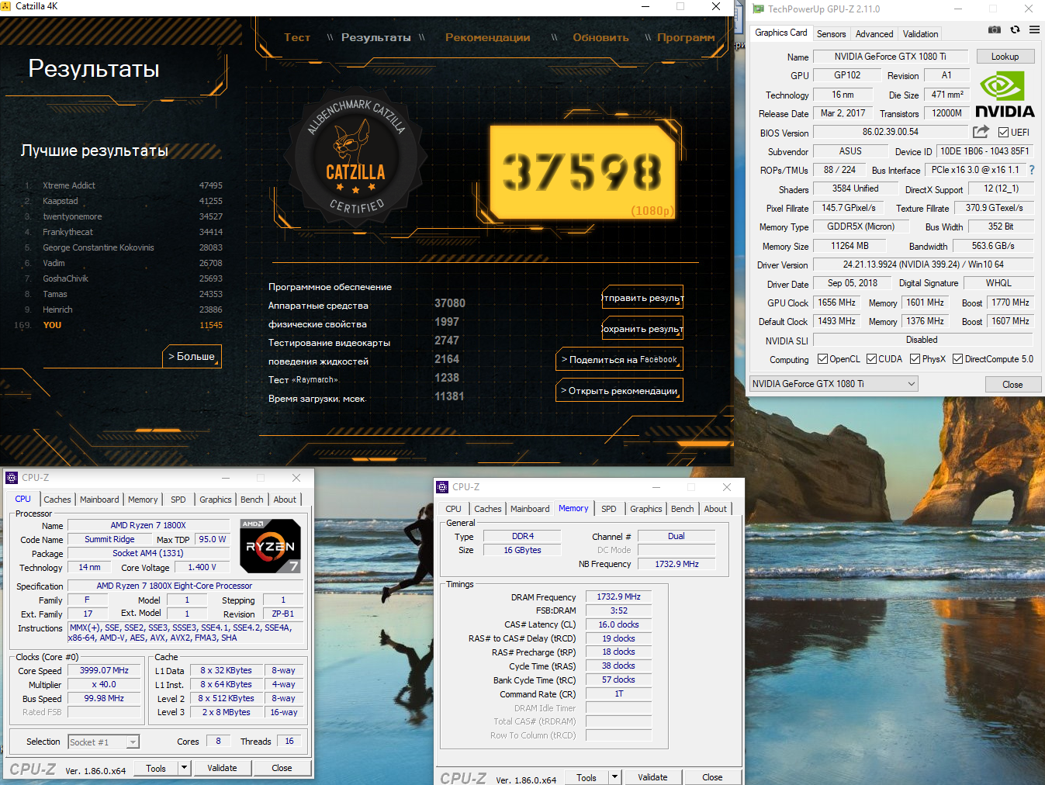Image resolution: width=1045 pixels, height=785 pixels.
Task: Expand Tools dropdown arrow in left CPU-Z
Action: [184, 768]
